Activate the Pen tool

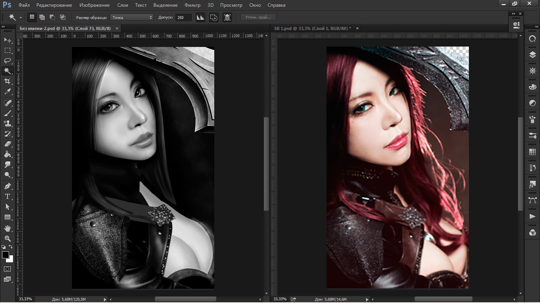[8, 186]
